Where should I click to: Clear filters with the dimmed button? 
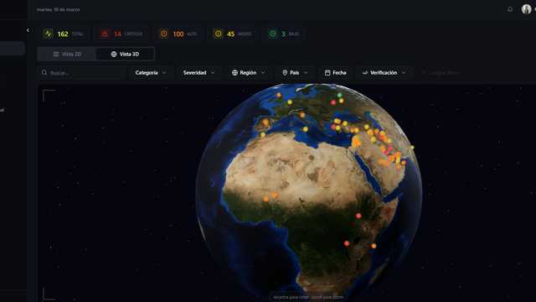[x=441, y=73]
